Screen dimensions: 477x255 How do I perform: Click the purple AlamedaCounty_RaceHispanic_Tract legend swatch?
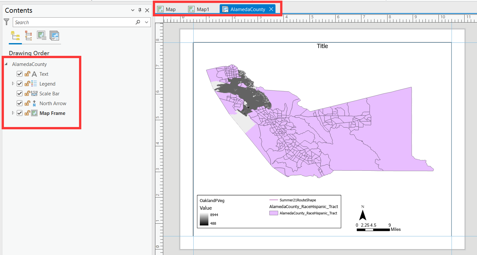point(274,213)
